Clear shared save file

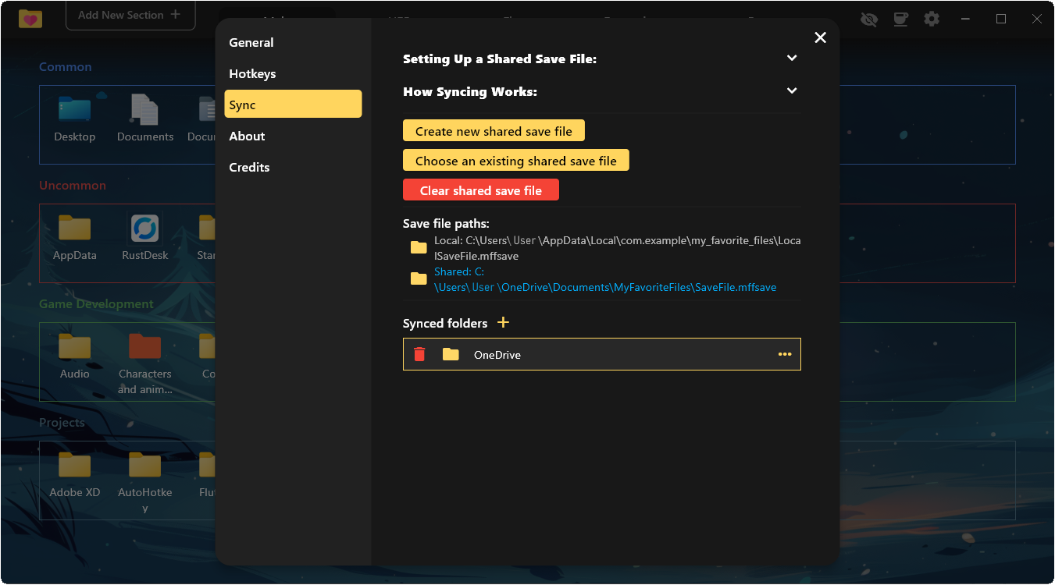(480, 190)
